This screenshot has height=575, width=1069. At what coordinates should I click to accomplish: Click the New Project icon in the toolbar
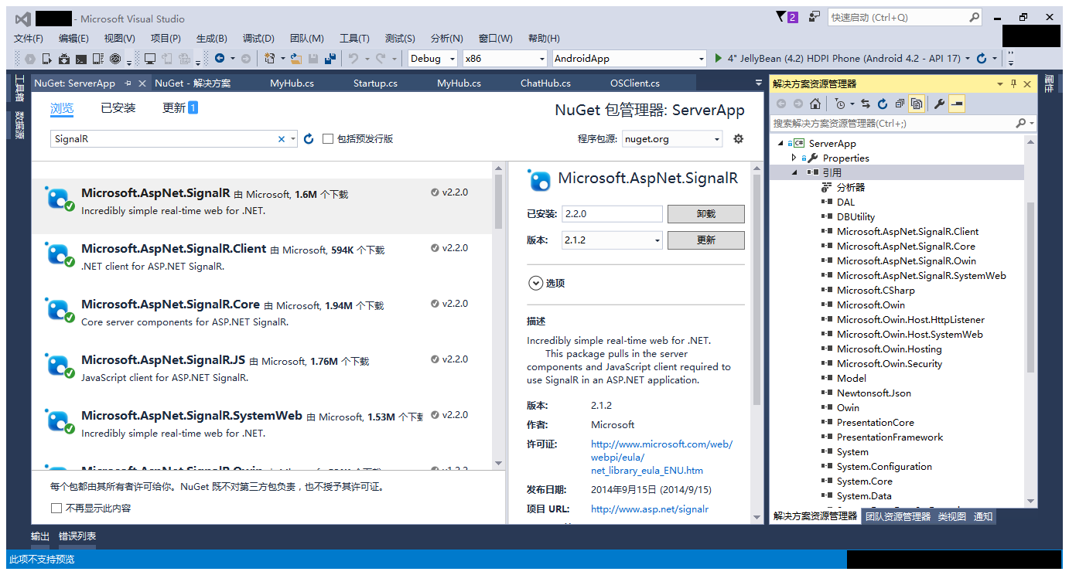click(270, 59)
